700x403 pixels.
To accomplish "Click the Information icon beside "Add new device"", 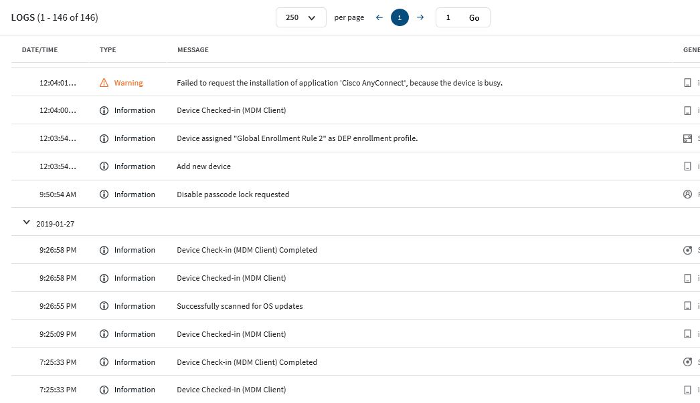I will (104, 166).
